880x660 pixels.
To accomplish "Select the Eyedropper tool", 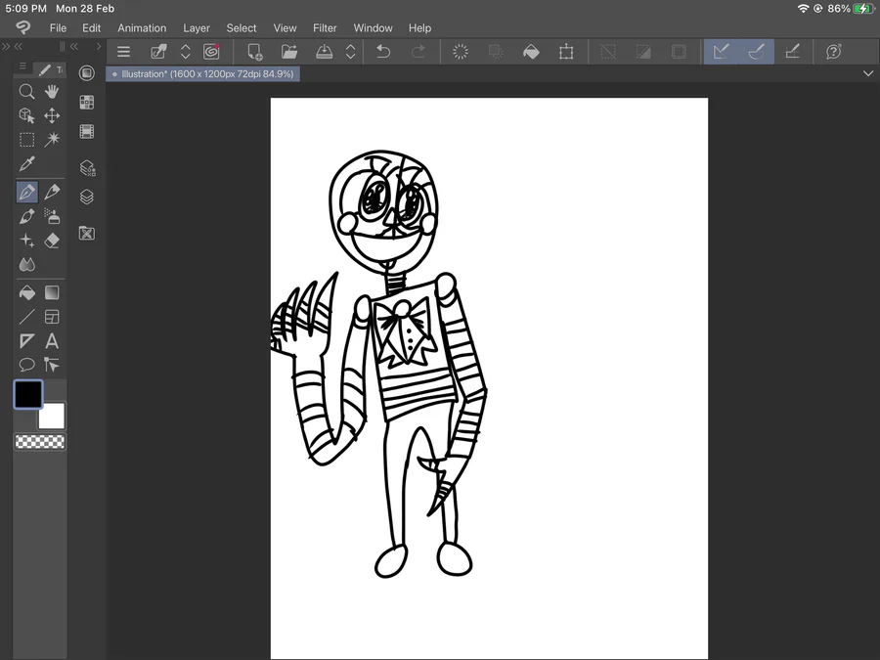I will coord(26,163).
